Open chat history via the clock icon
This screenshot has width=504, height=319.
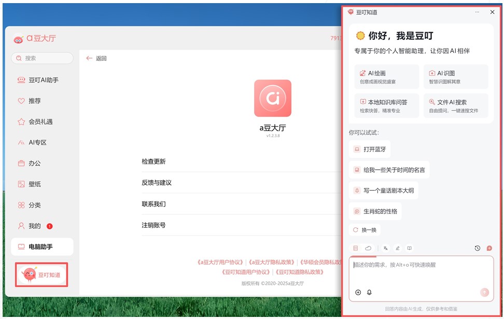click(477, 249)
